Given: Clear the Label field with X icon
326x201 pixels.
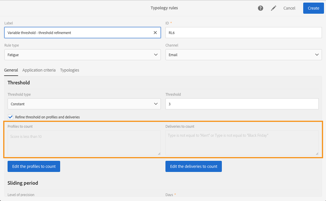Looking at the screenshot, I should point(155,33).
